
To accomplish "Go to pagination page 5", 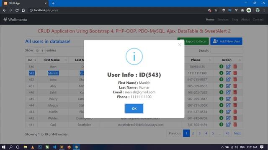I will coord(213,133).
